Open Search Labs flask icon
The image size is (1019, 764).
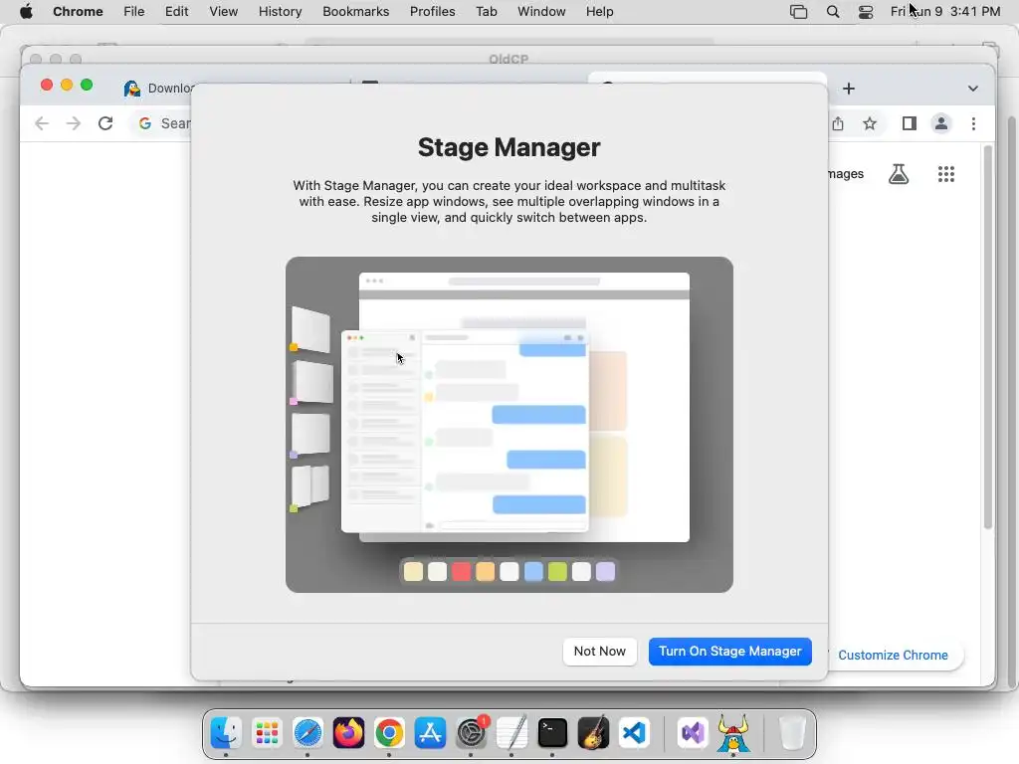[x=899, y=173]
